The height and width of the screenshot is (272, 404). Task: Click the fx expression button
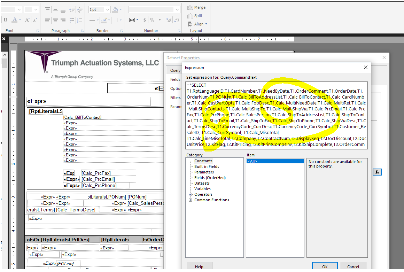point(377,172)
